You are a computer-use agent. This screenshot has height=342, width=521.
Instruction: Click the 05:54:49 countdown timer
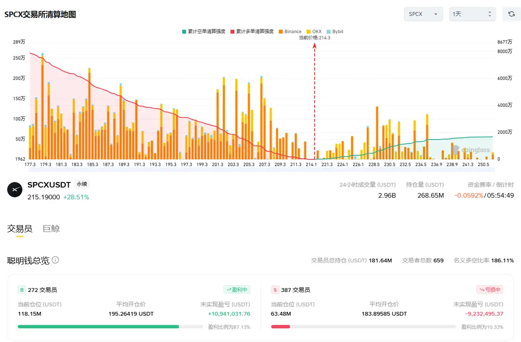[500, 195]
